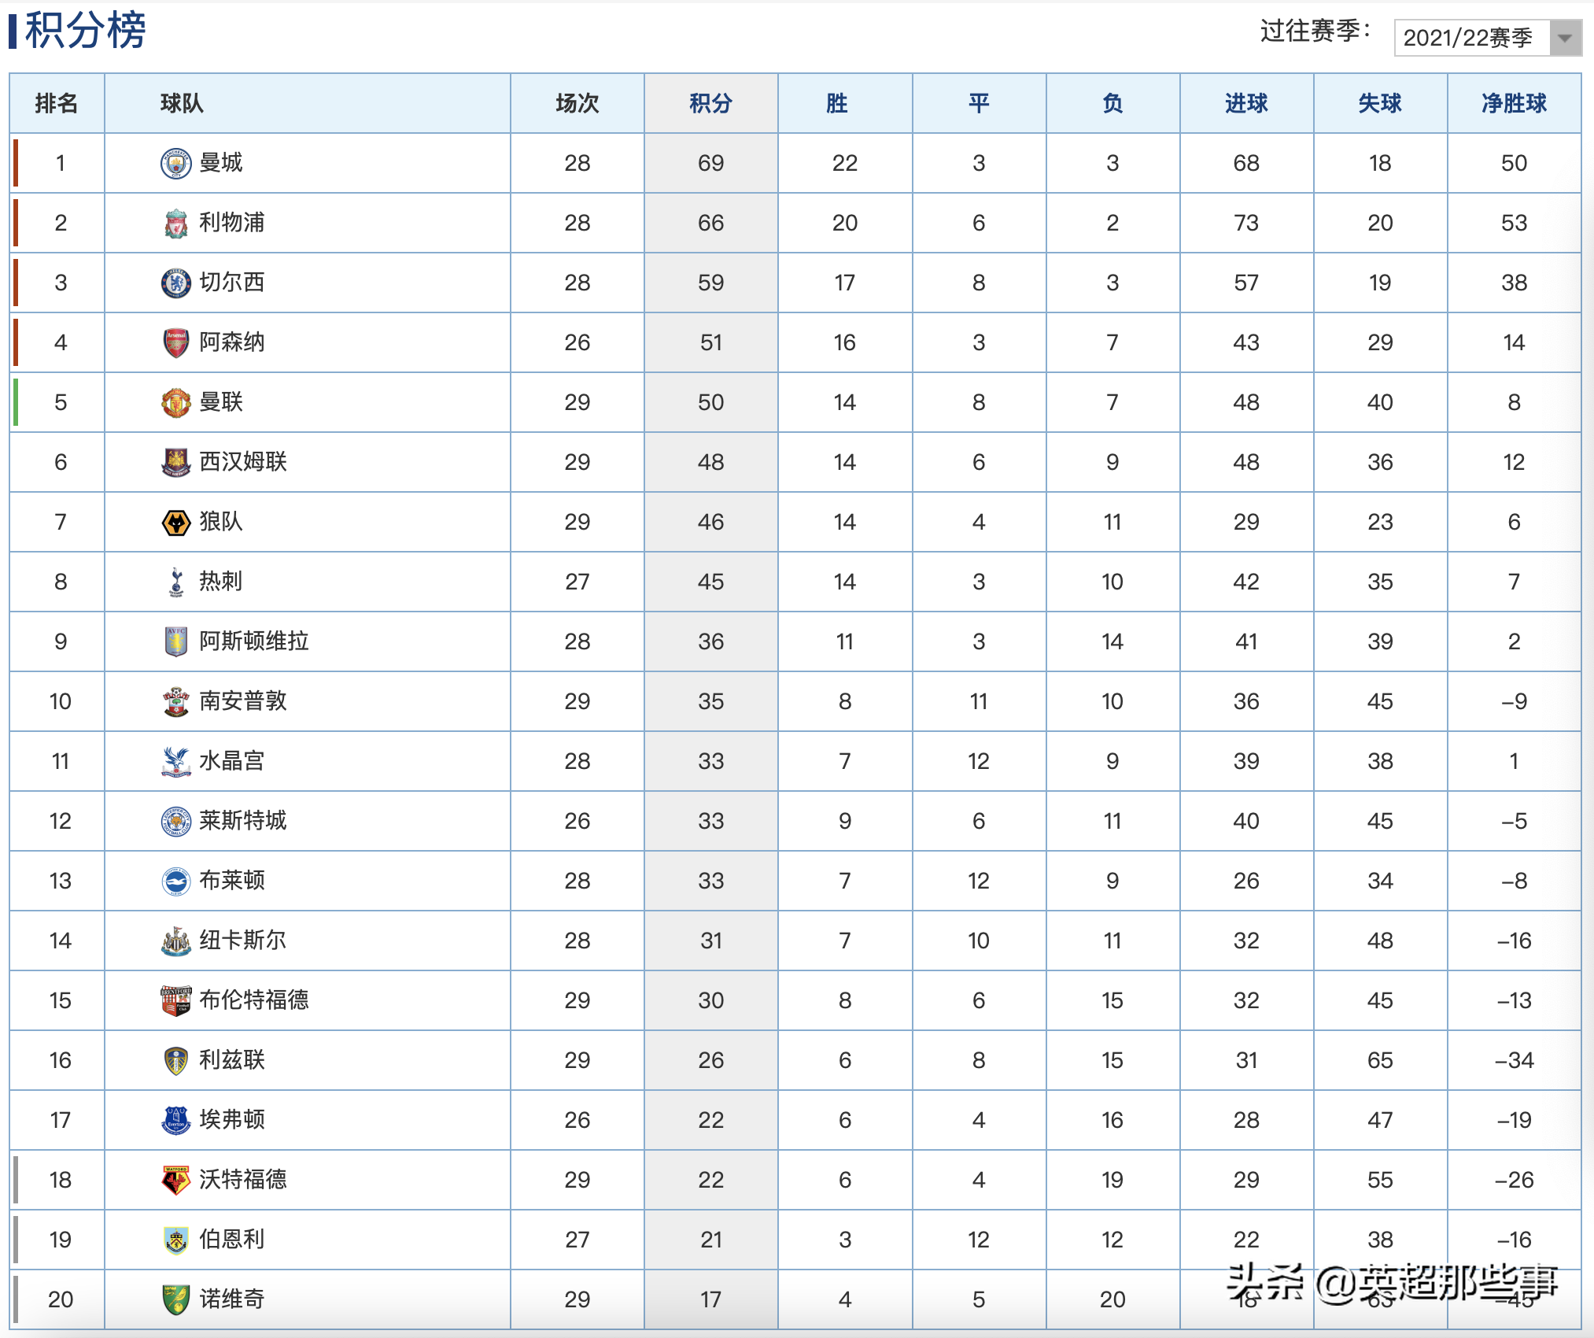Click the Wolves club crest
Viewport: 1594px width, 1338px height.
[175, 523]
